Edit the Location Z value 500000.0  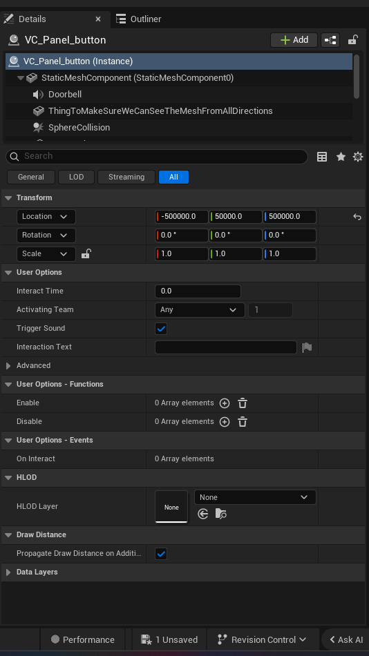(290, 217)
